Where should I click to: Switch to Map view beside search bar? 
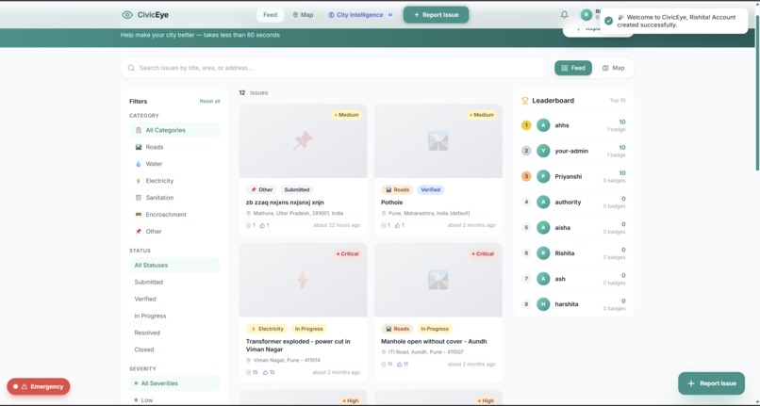tap(613, 69)
